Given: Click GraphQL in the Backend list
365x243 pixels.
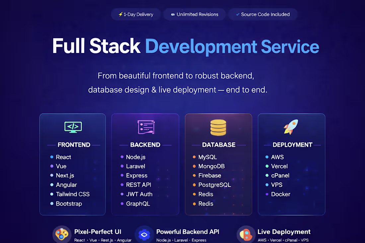Looking at the screenshot, I should [138, 204].
